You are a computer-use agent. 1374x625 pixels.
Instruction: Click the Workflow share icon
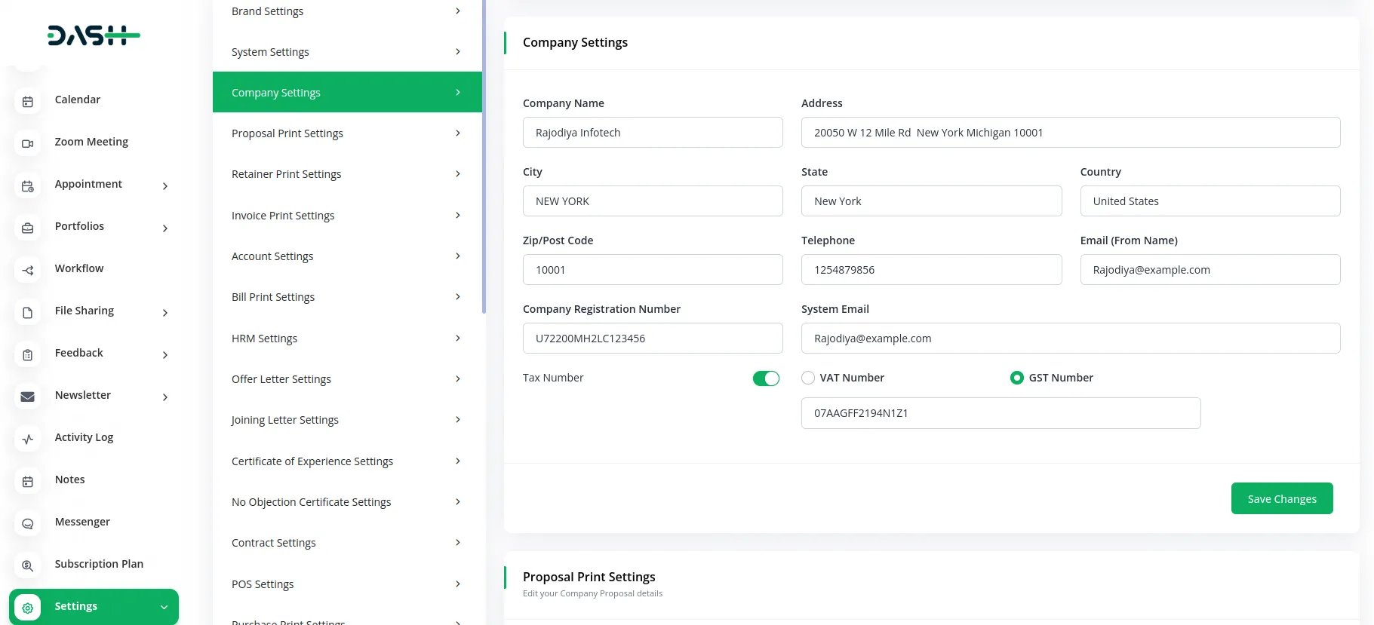pyautogui.click(x=28, y=270)
